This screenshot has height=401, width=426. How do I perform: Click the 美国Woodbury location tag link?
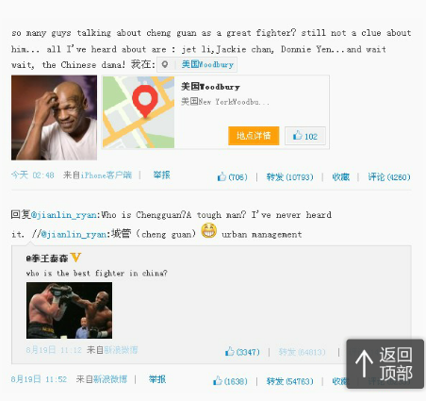[x=207, y=64]
